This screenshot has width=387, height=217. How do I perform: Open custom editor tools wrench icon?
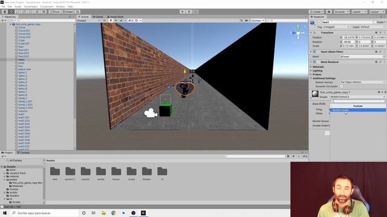[x=44, y=11]
